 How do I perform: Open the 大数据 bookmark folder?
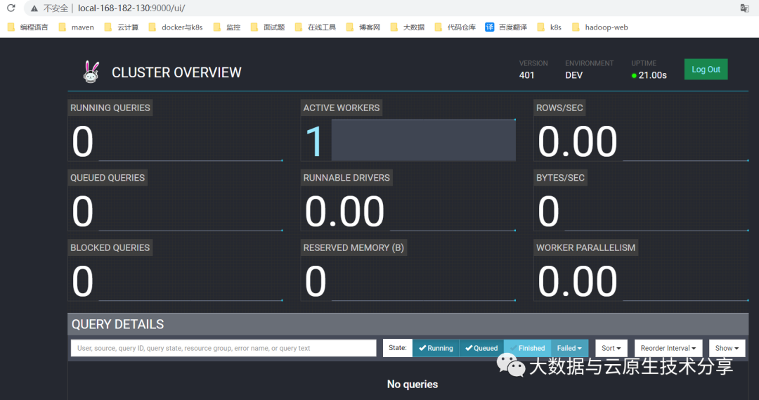tap(408, 27)
